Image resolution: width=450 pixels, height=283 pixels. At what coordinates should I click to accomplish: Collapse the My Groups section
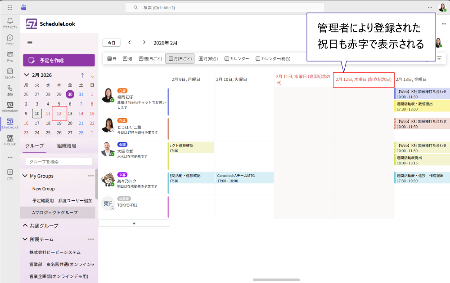pos(25,176)
